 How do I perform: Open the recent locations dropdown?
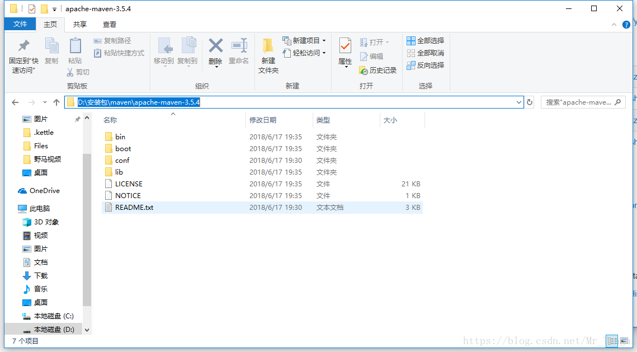(x=45, y=102)
